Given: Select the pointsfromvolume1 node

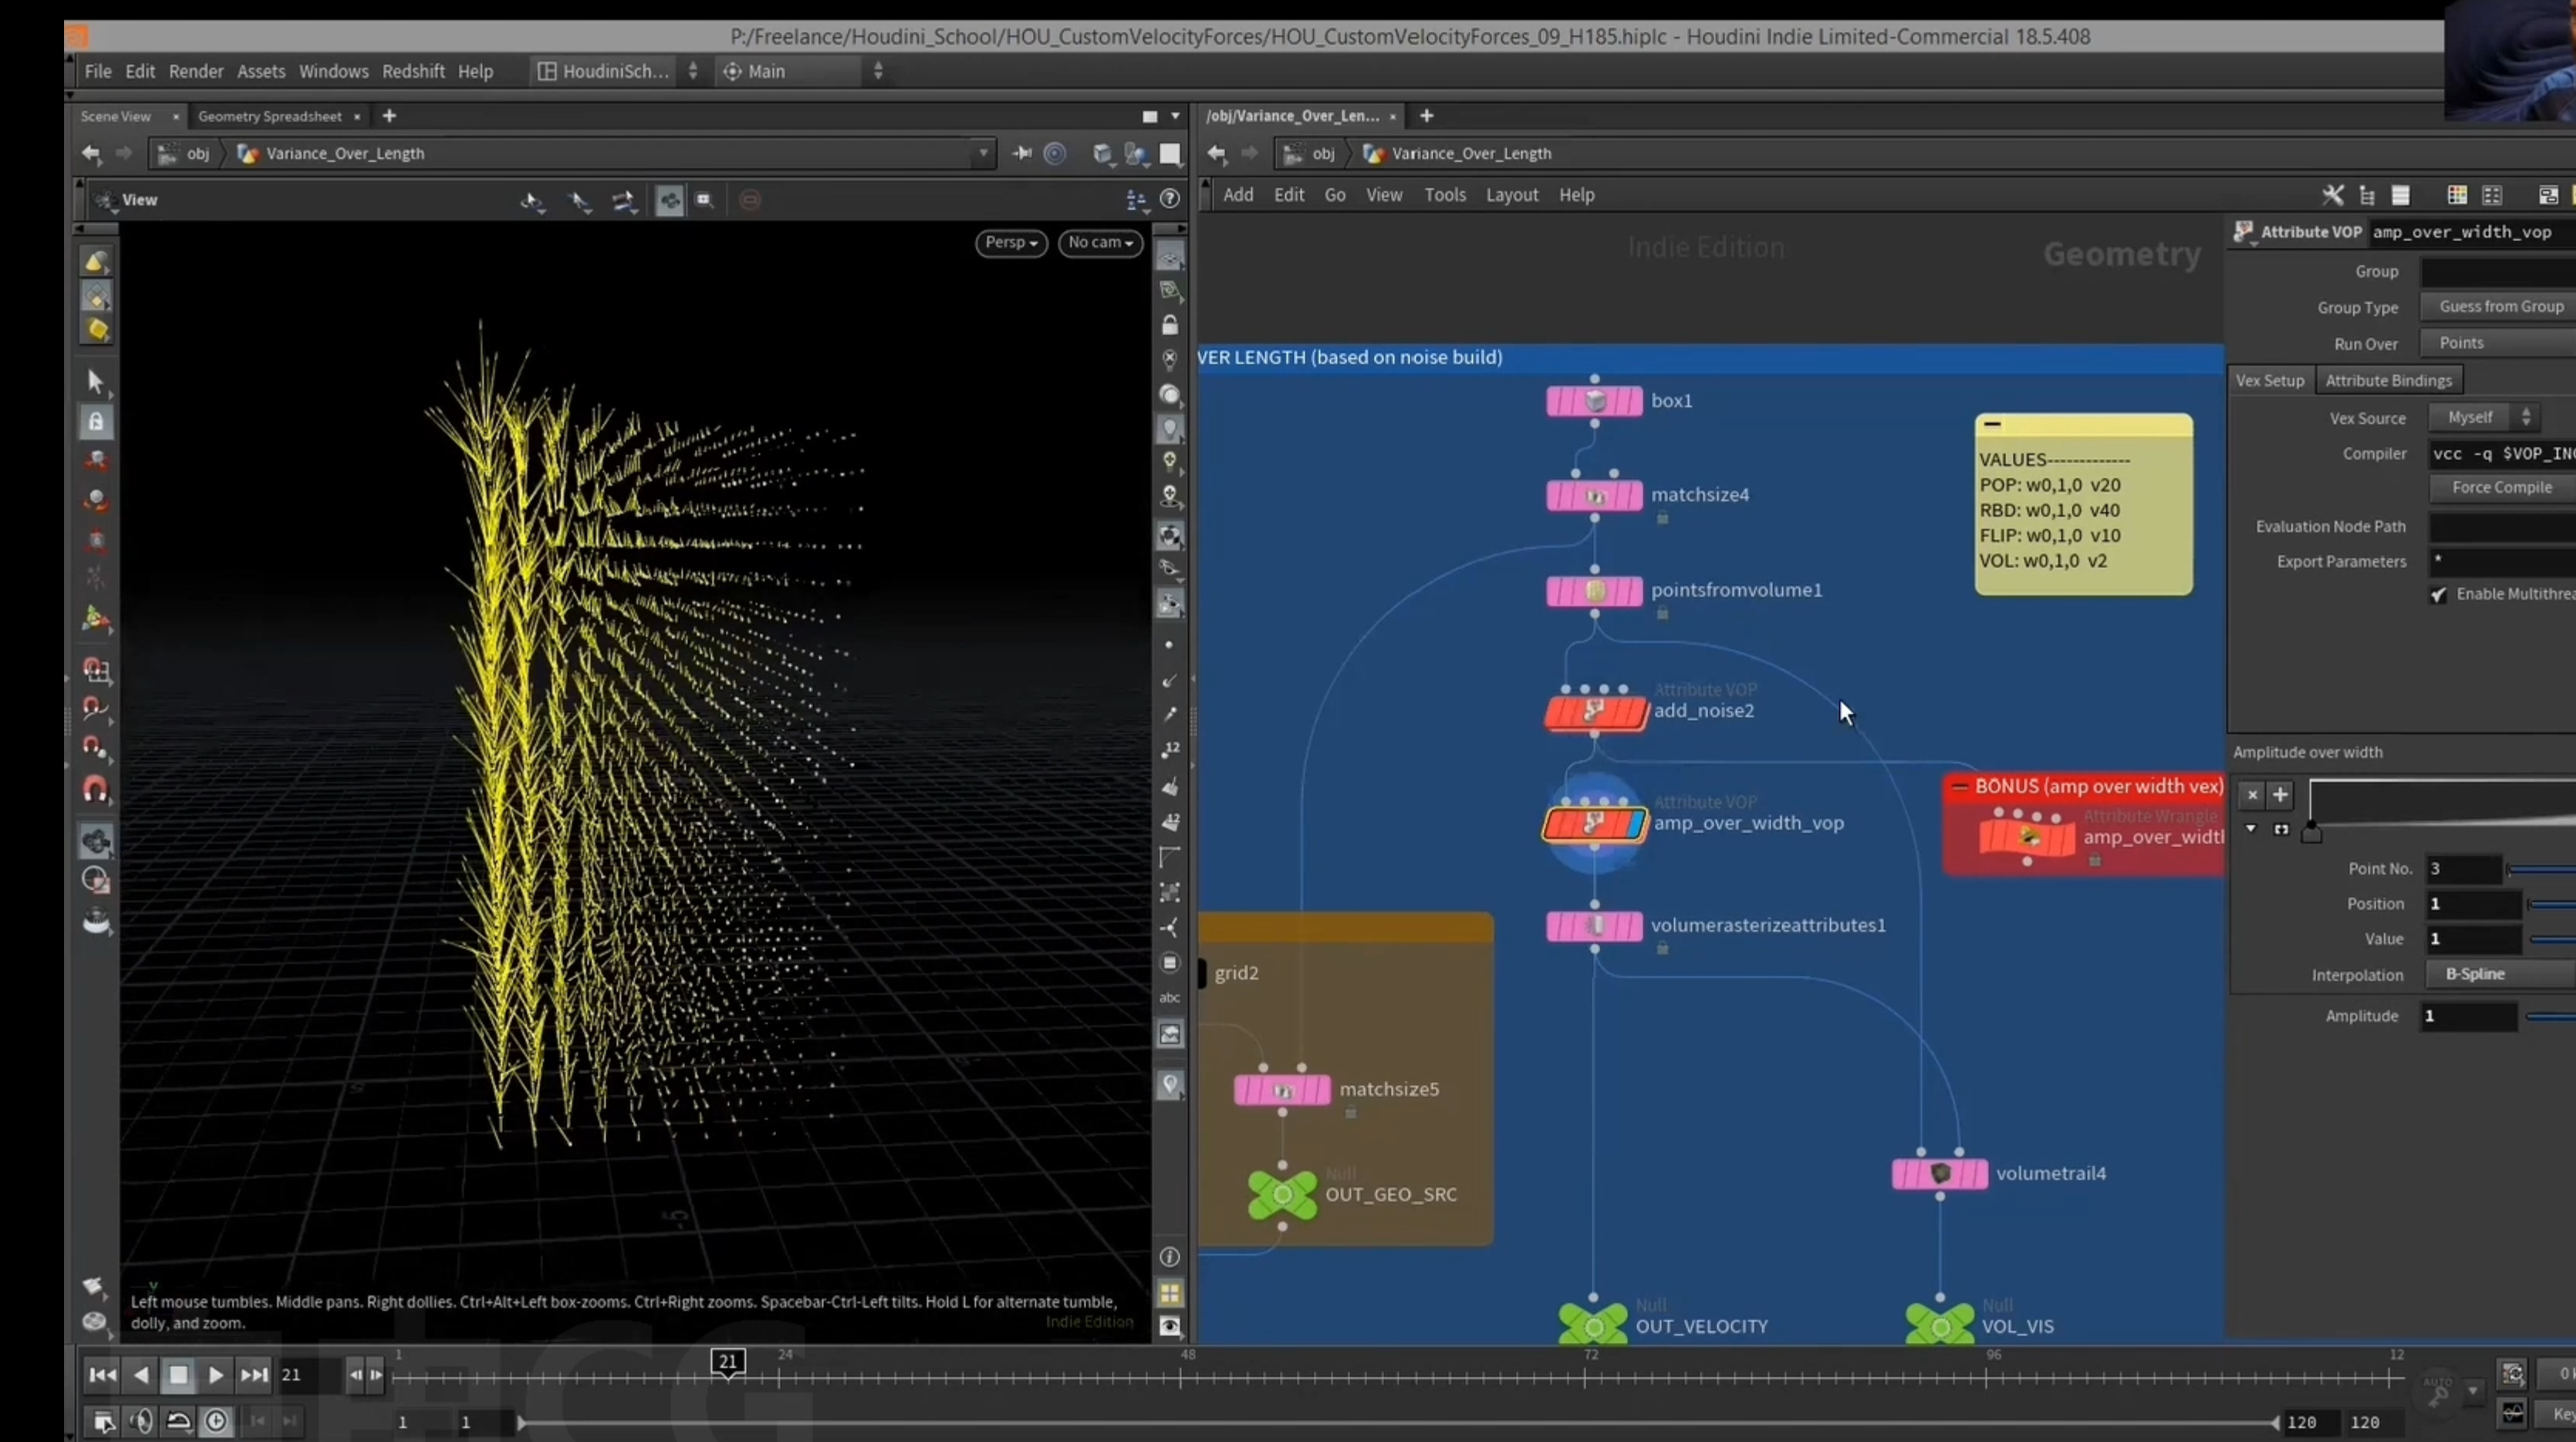Looking at the screenshot, I should pyautogui.click(x=1595, y=591).
